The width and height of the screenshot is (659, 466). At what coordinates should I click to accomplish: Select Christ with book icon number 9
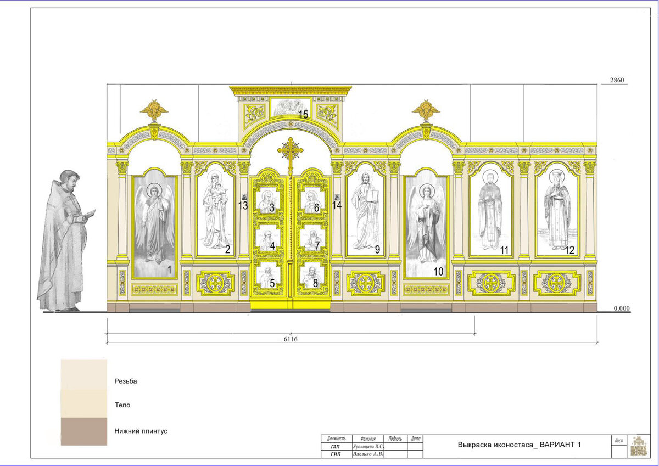(x=366, y=210)
